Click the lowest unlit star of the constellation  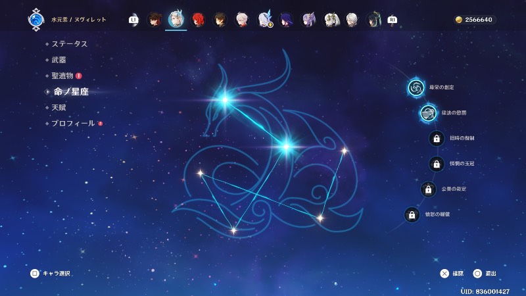233,231
